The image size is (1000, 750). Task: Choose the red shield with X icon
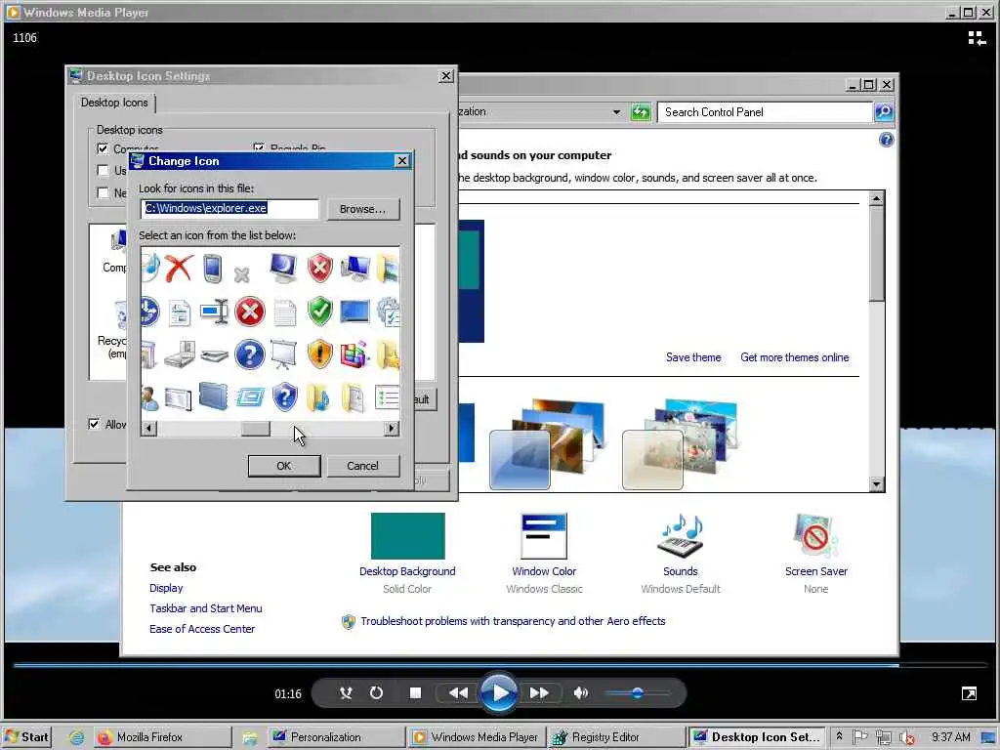[319, 268]
